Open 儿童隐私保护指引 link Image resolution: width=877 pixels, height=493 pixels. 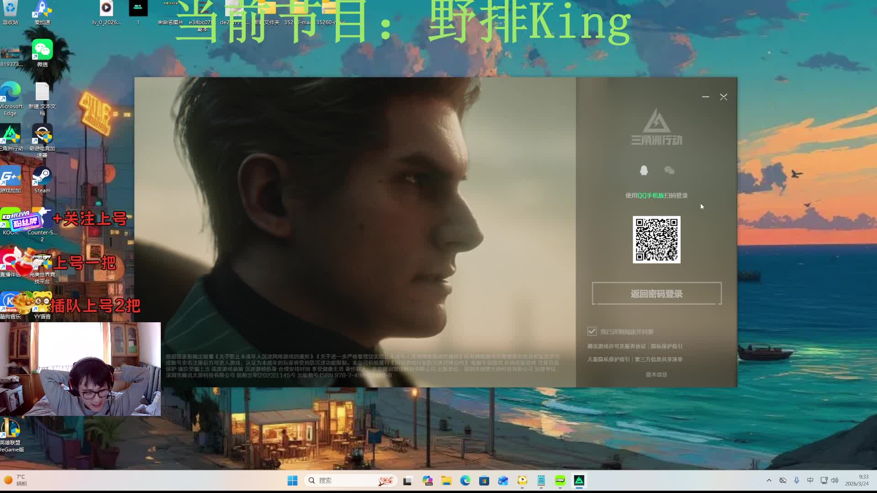click(608, 359)
